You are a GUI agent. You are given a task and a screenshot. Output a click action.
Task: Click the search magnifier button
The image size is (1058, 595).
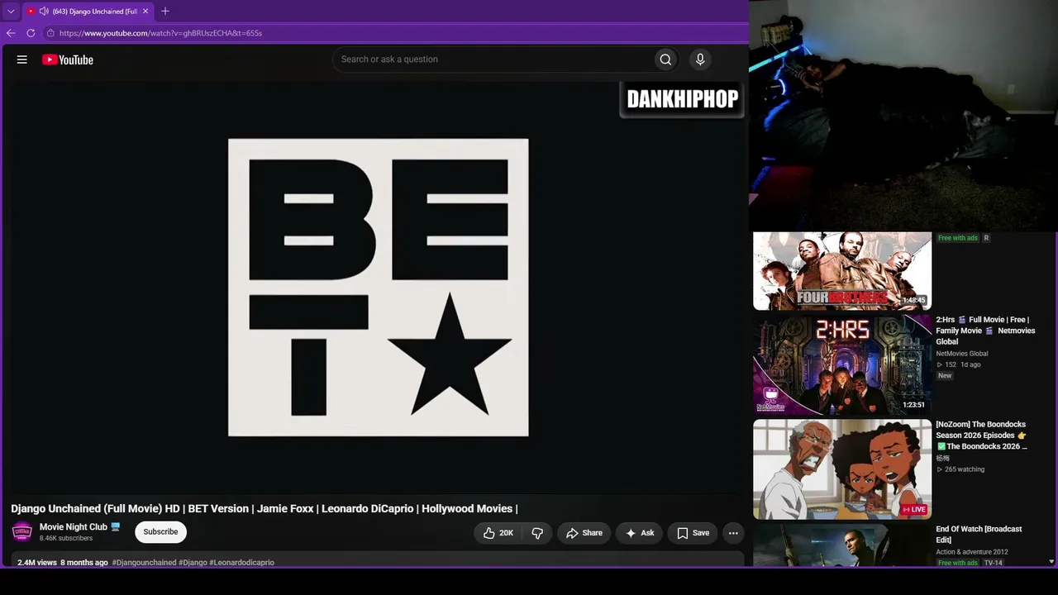665,59
